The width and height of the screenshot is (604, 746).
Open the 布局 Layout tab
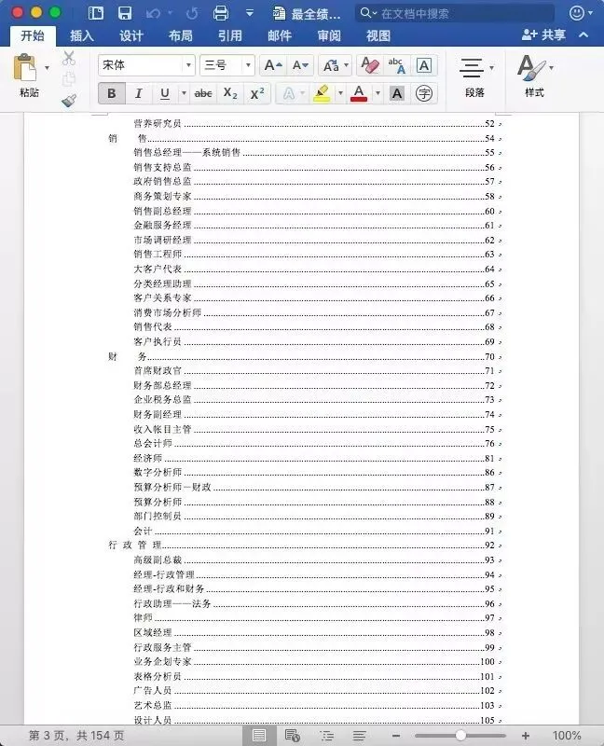pos(181,35)
